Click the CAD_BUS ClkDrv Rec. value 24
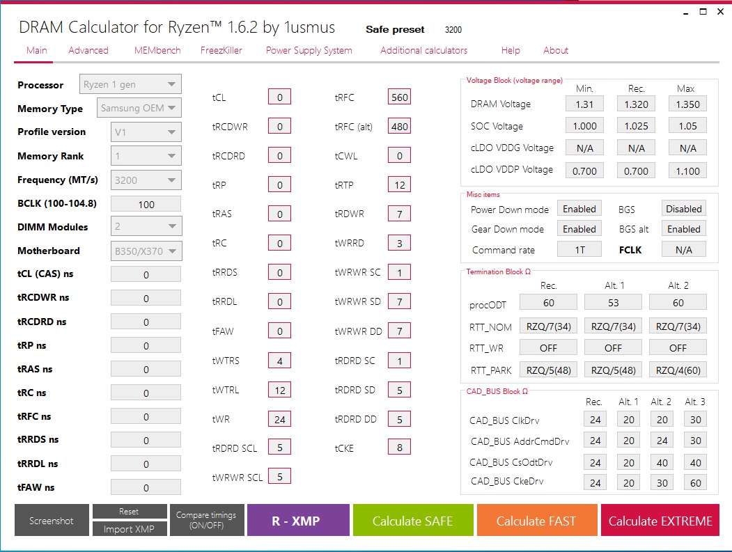This screenshot has height=552, width=732. point(595,419)
